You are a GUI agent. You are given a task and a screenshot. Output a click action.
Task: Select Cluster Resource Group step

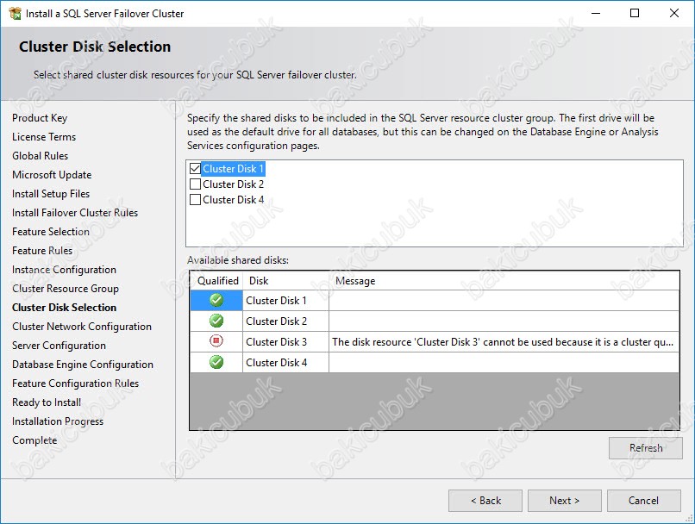pos(66,289)
